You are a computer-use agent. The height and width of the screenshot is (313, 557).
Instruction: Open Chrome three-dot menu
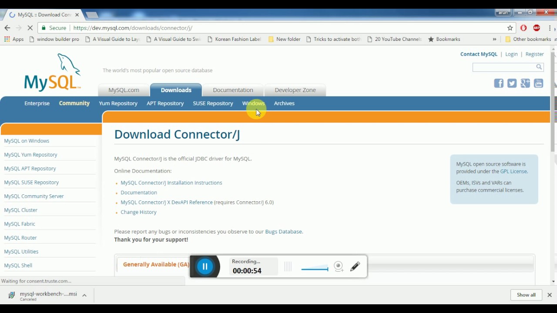[550, 28]
